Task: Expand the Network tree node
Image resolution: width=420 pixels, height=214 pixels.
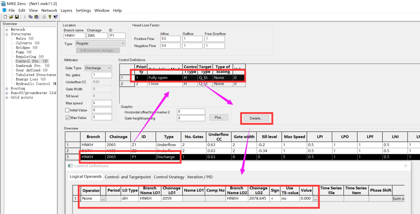Action: 7,30
